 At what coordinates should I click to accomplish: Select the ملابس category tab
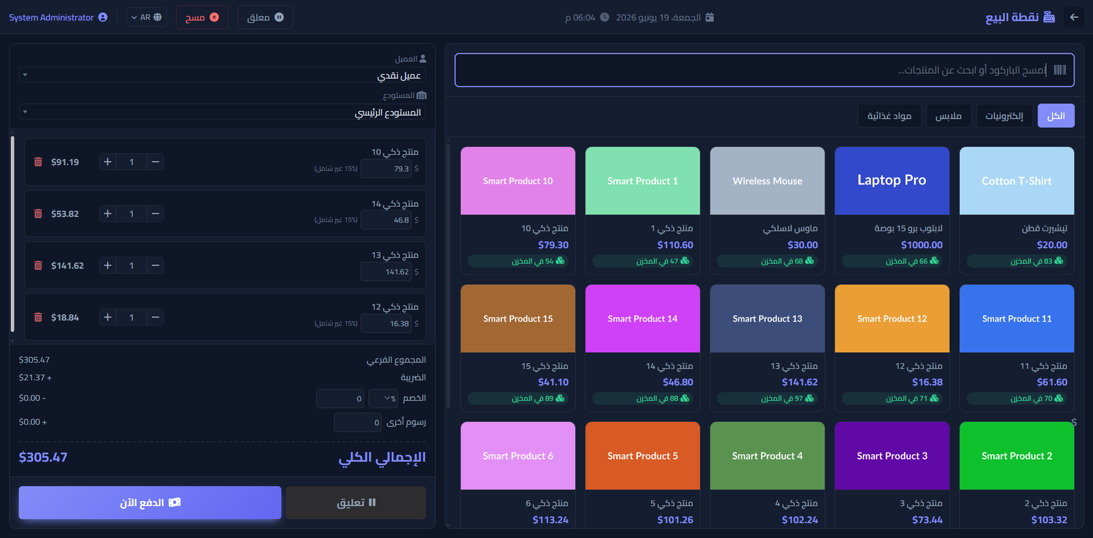coord(948,116)
